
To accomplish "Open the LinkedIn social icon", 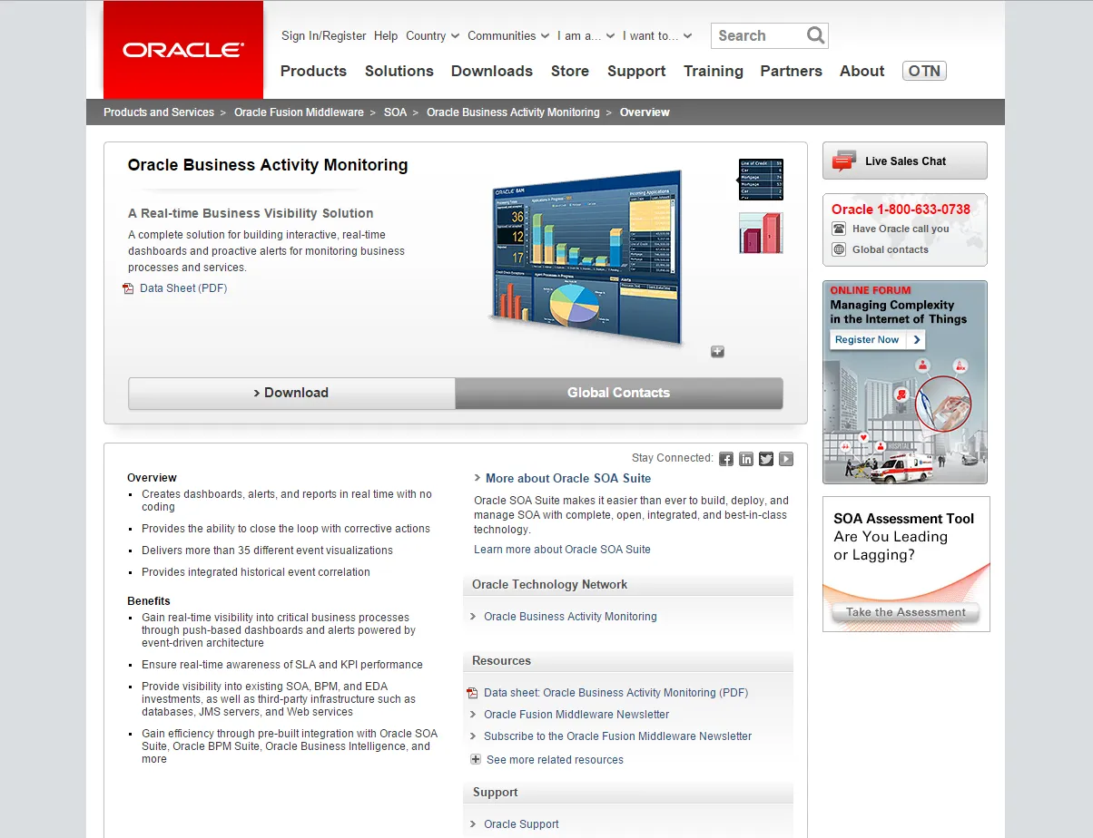I will 746,459.
